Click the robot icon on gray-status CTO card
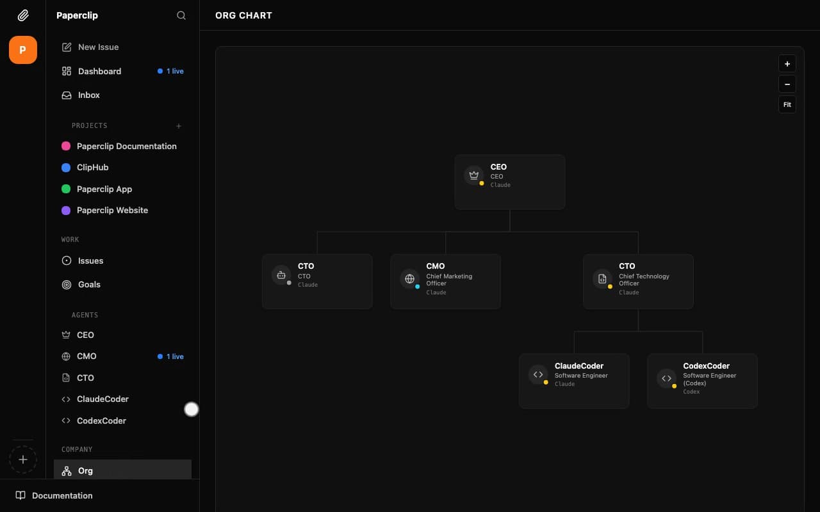 281,275
